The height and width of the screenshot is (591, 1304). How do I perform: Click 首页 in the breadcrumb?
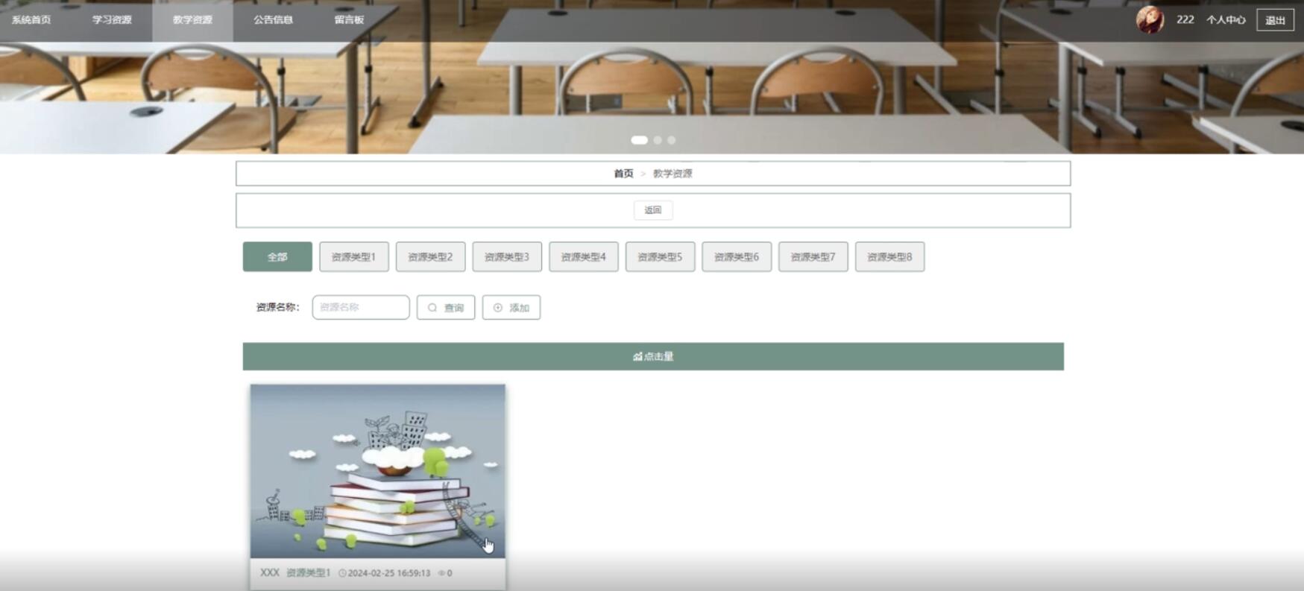pos(623,174)
